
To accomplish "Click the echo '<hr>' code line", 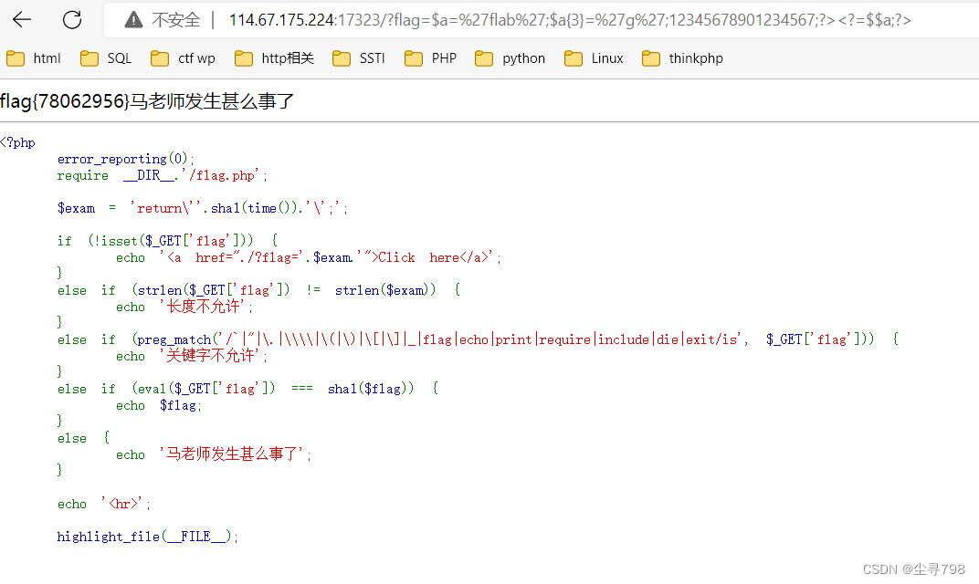I will [x=104, y=504].
